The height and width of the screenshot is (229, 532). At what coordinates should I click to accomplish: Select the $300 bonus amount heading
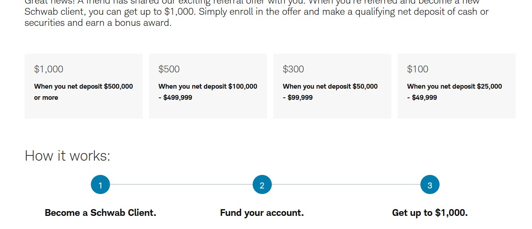coord(293,69)
